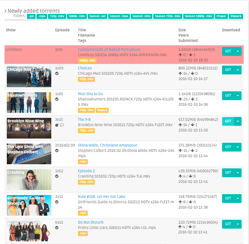Image resolution: width=249 pixels, height=244 pixels.
Task: Click the check mark icon under 2016x02.09
Action: pyautogui.click(x=57, y=151)
